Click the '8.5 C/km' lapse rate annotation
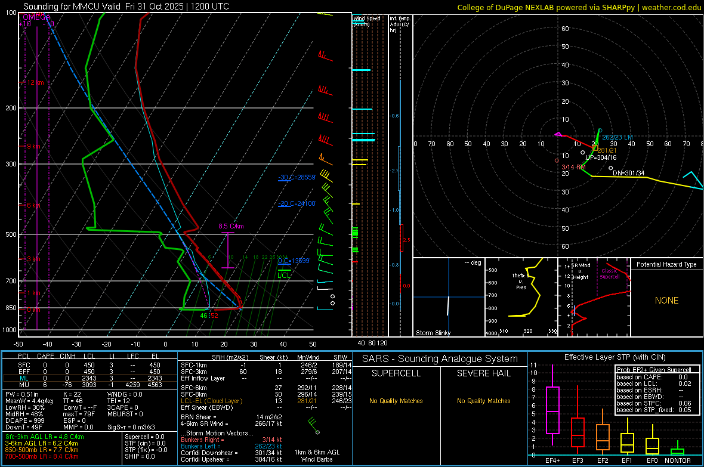The height and width of the screenshot is (467, 704). pos(231,226)
